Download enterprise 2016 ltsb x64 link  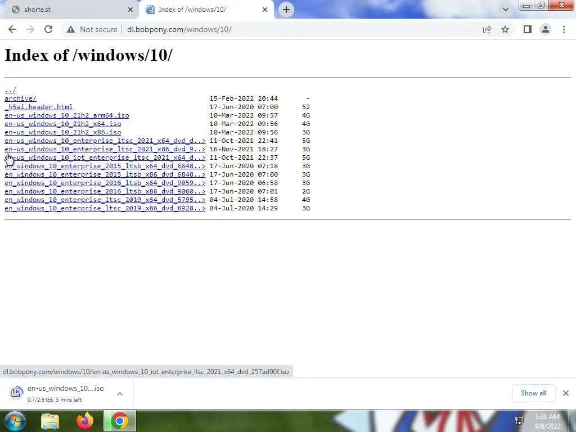click(x=105, y=183)
